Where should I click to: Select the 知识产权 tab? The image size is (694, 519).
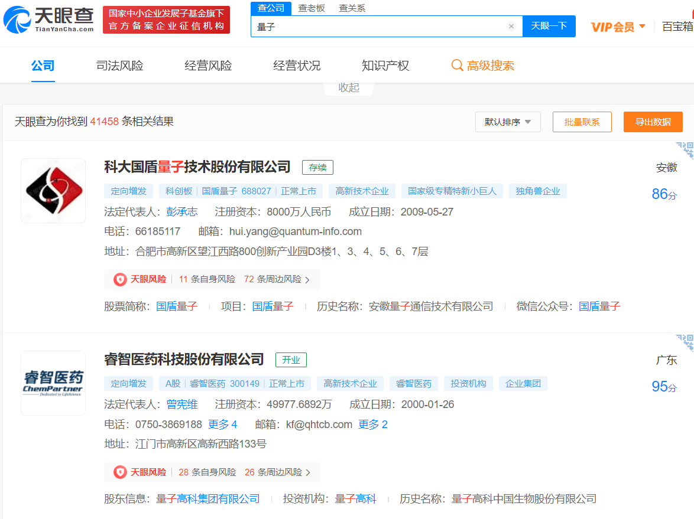click(x=385, y=66)
